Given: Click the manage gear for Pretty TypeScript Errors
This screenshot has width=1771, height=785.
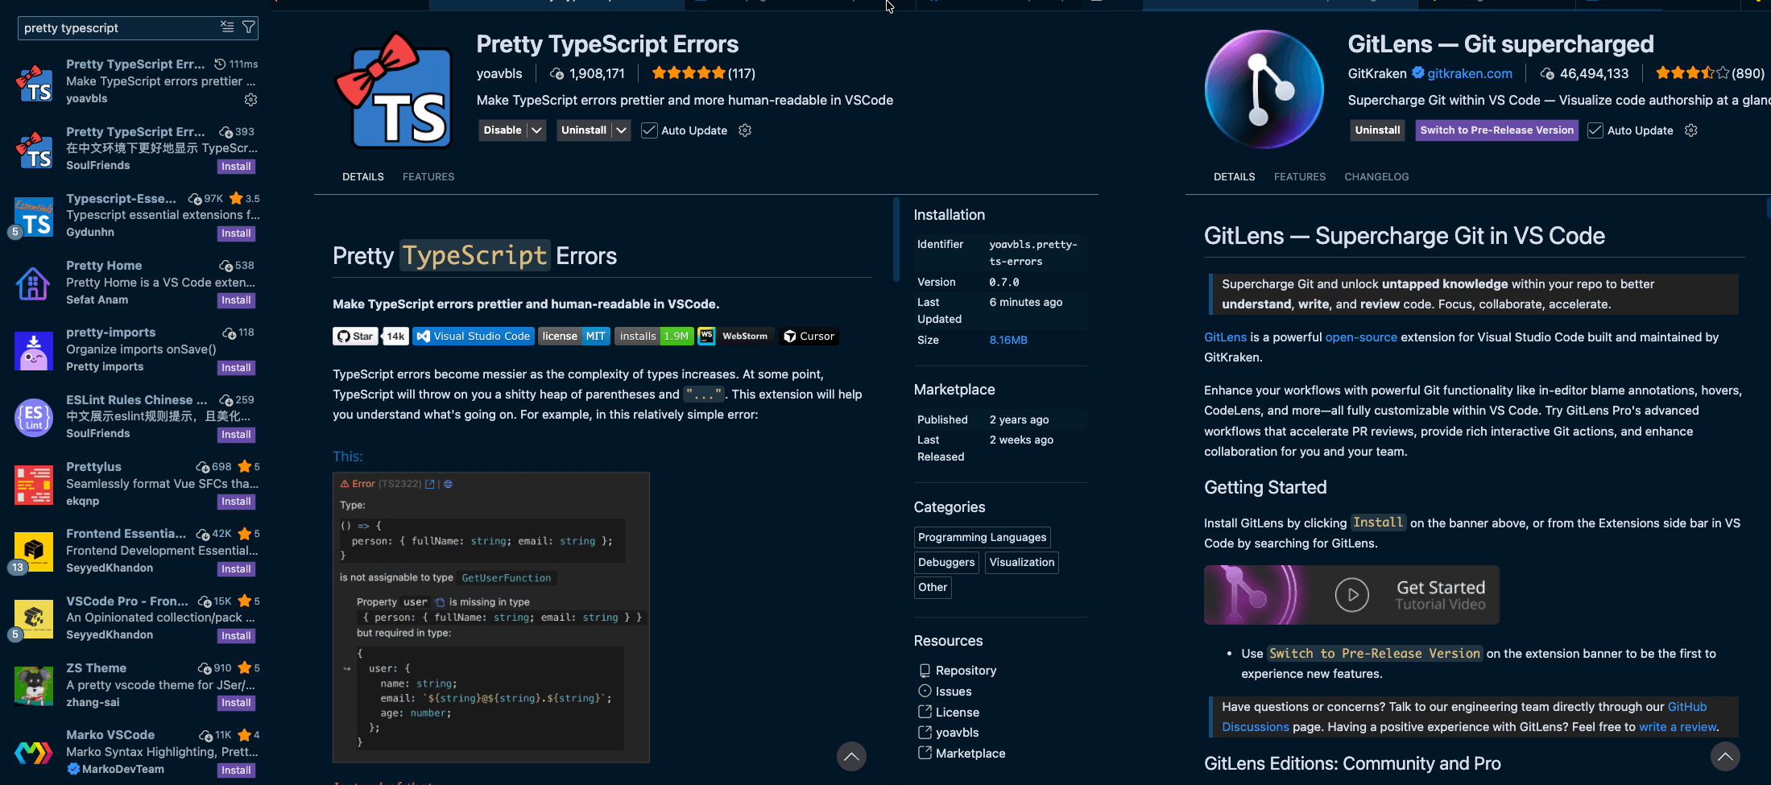Looking at the screenshot, I should 250,99.
